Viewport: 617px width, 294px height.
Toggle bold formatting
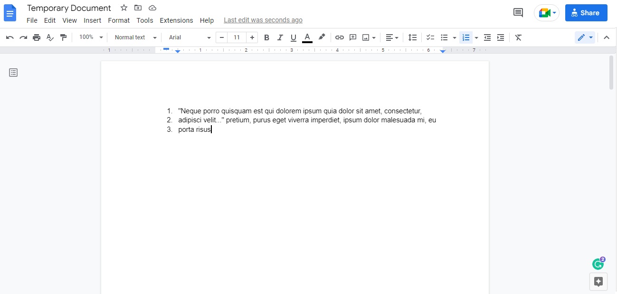point(266,37)
